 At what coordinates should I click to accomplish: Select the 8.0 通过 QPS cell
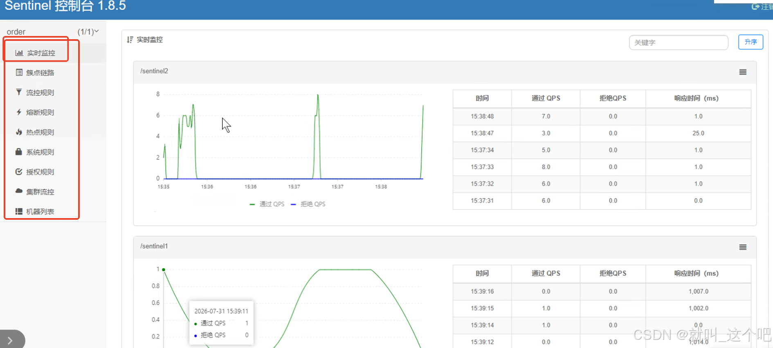(546, 167)
